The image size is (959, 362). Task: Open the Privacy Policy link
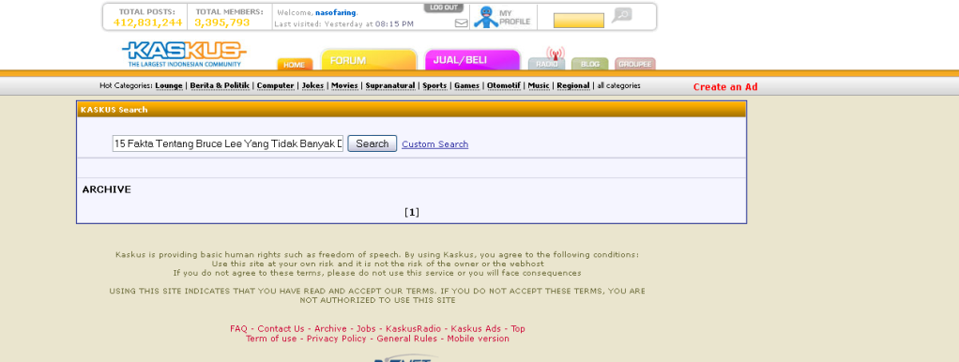[x=336, y=339]
